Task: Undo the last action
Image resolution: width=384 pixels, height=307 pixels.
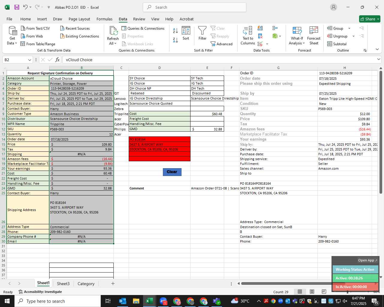Action: pyautogui.click(x=25, y=7)
